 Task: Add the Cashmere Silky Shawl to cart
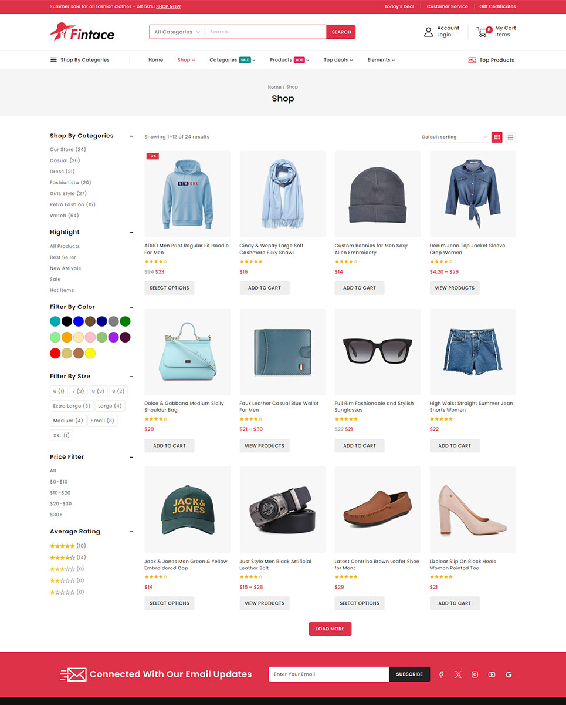pyautogui.click(x=264, y=288)
